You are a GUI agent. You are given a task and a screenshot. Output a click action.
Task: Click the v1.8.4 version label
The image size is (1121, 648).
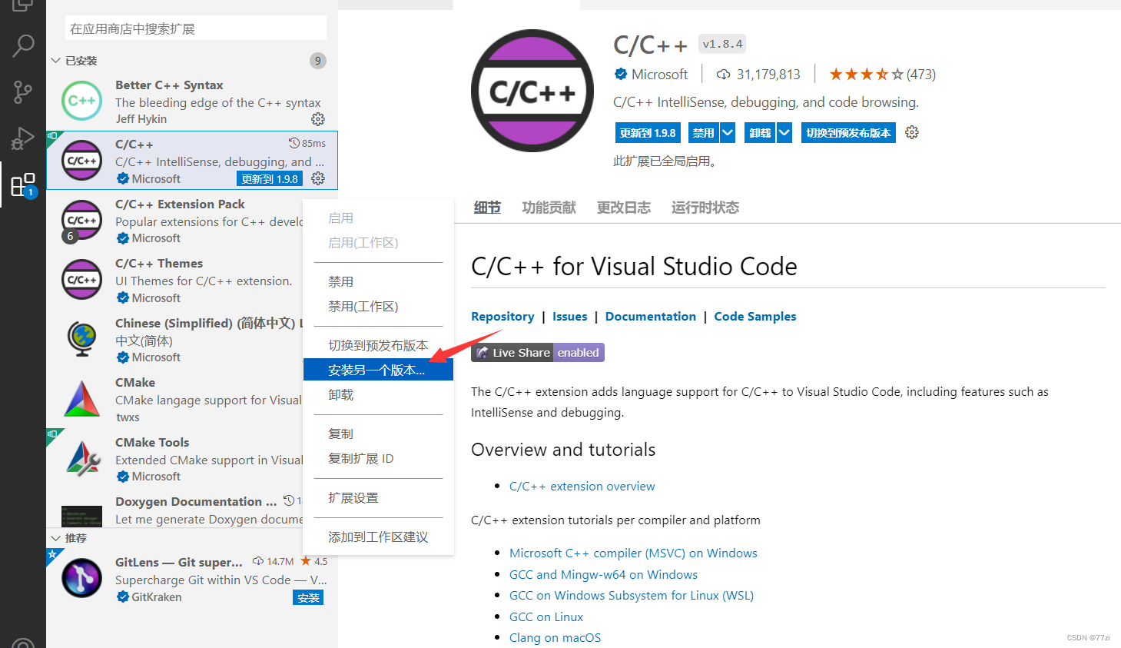pos(722,44)
